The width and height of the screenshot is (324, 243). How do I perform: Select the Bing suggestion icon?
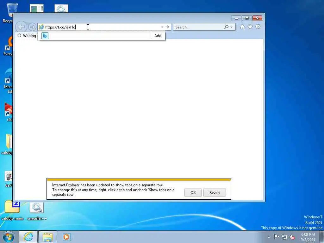coord(45,36)
